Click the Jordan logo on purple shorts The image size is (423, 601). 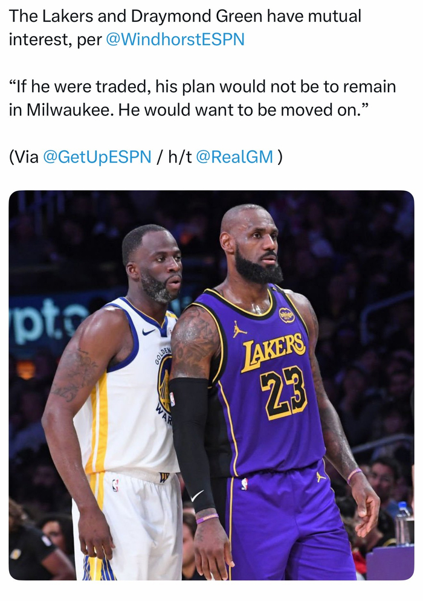pyautogui.click(x=321, y=477)
